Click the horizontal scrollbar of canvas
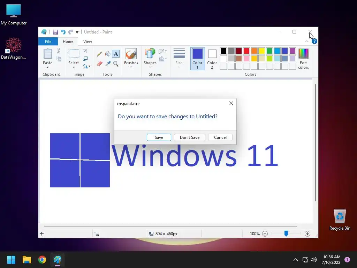This screenshot has width=357, height=268. [170, 226]
